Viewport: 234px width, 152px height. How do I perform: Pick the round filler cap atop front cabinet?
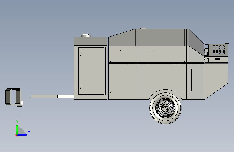tap(86, 35)
